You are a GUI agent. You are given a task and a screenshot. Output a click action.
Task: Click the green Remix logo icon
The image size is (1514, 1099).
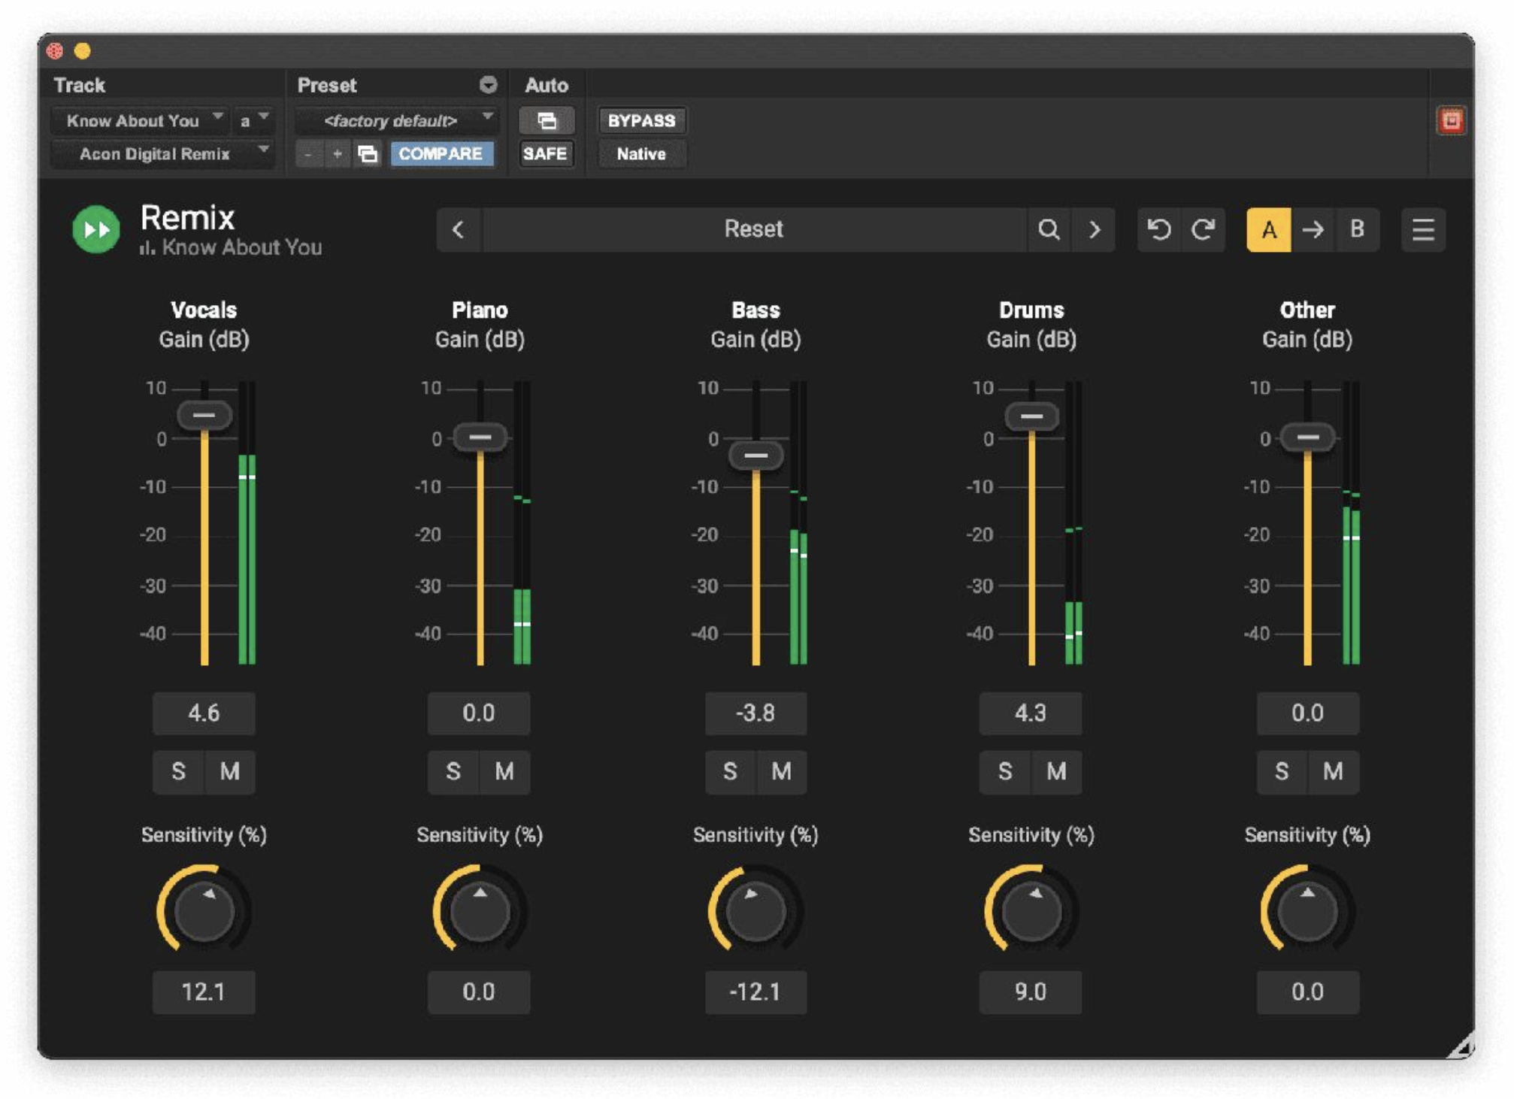click(x=95, y=229)
